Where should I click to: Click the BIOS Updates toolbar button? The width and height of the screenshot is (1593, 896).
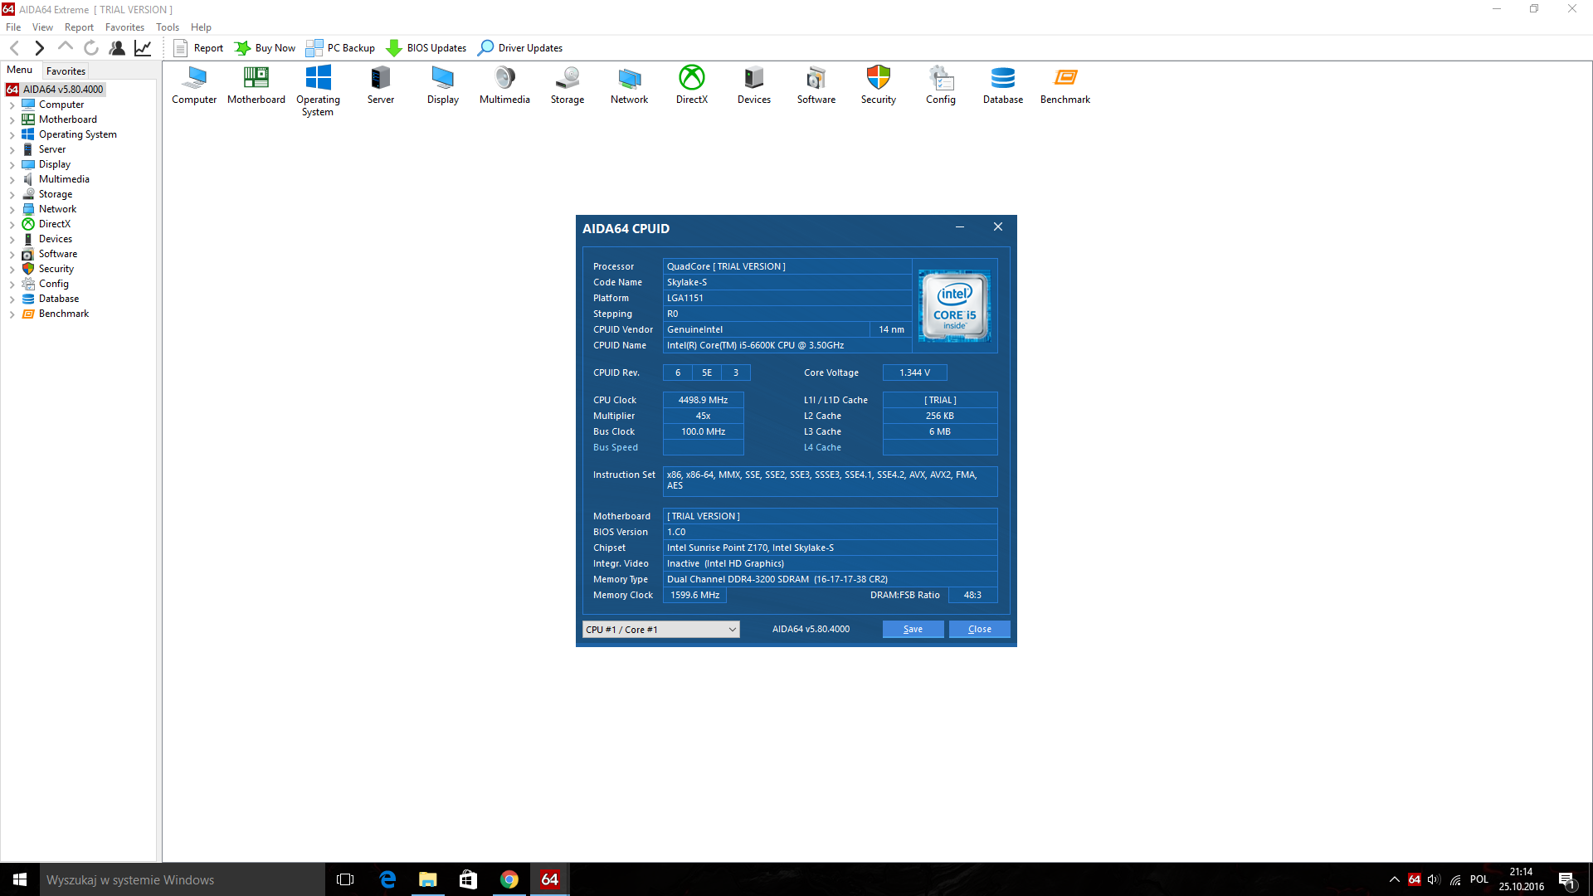pyautogui.click(x=426, y=48)
